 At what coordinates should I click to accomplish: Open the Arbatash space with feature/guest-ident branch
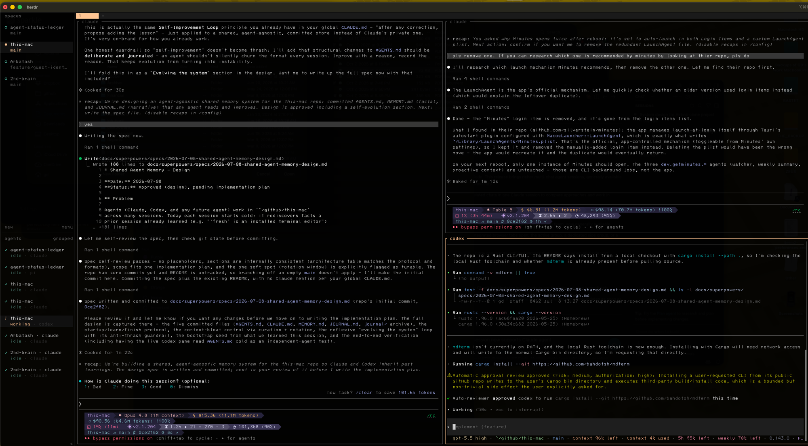tap(37, 64)
